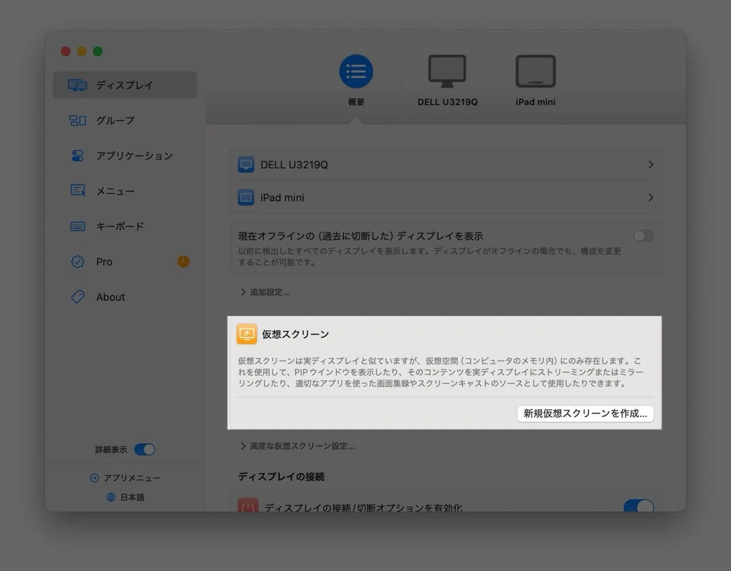This screenshot has height=571, width=731.
Task: Click the メニュー icon in sidebar
Action: 77,191
